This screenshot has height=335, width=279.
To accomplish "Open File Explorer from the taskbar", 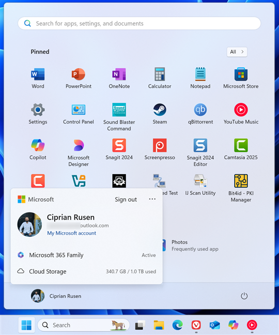I will pyautogui.click(x=159, y=325).
